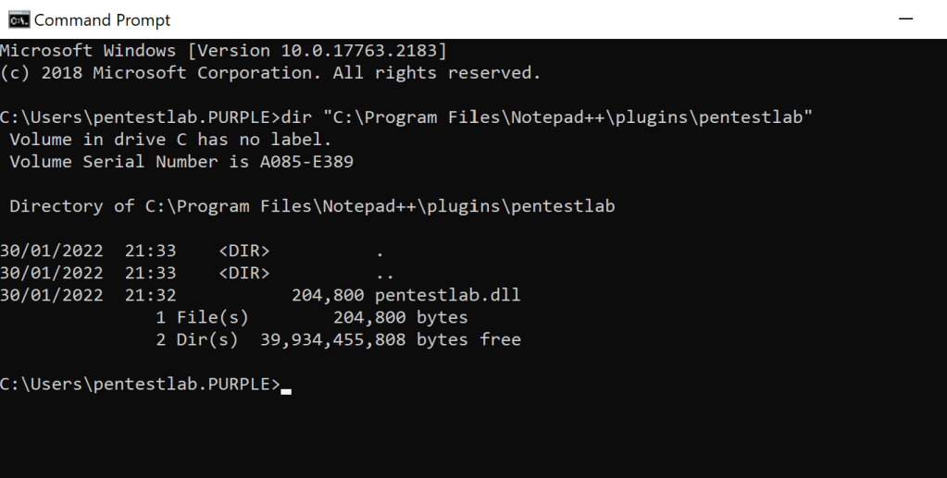Click the pentestlab.dll file name
This screenshot has height=478, width=947.
pyautogui.click(x=447, y=296)
